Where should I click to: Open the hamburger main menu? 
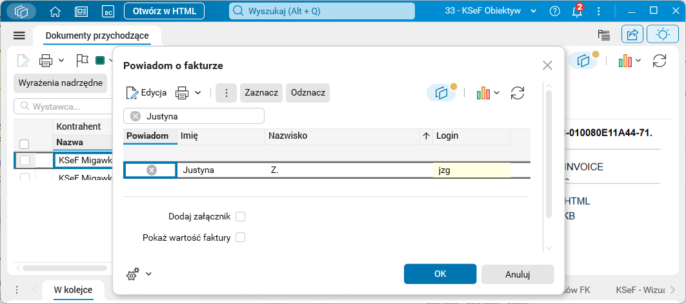click(x=19, y=36)
